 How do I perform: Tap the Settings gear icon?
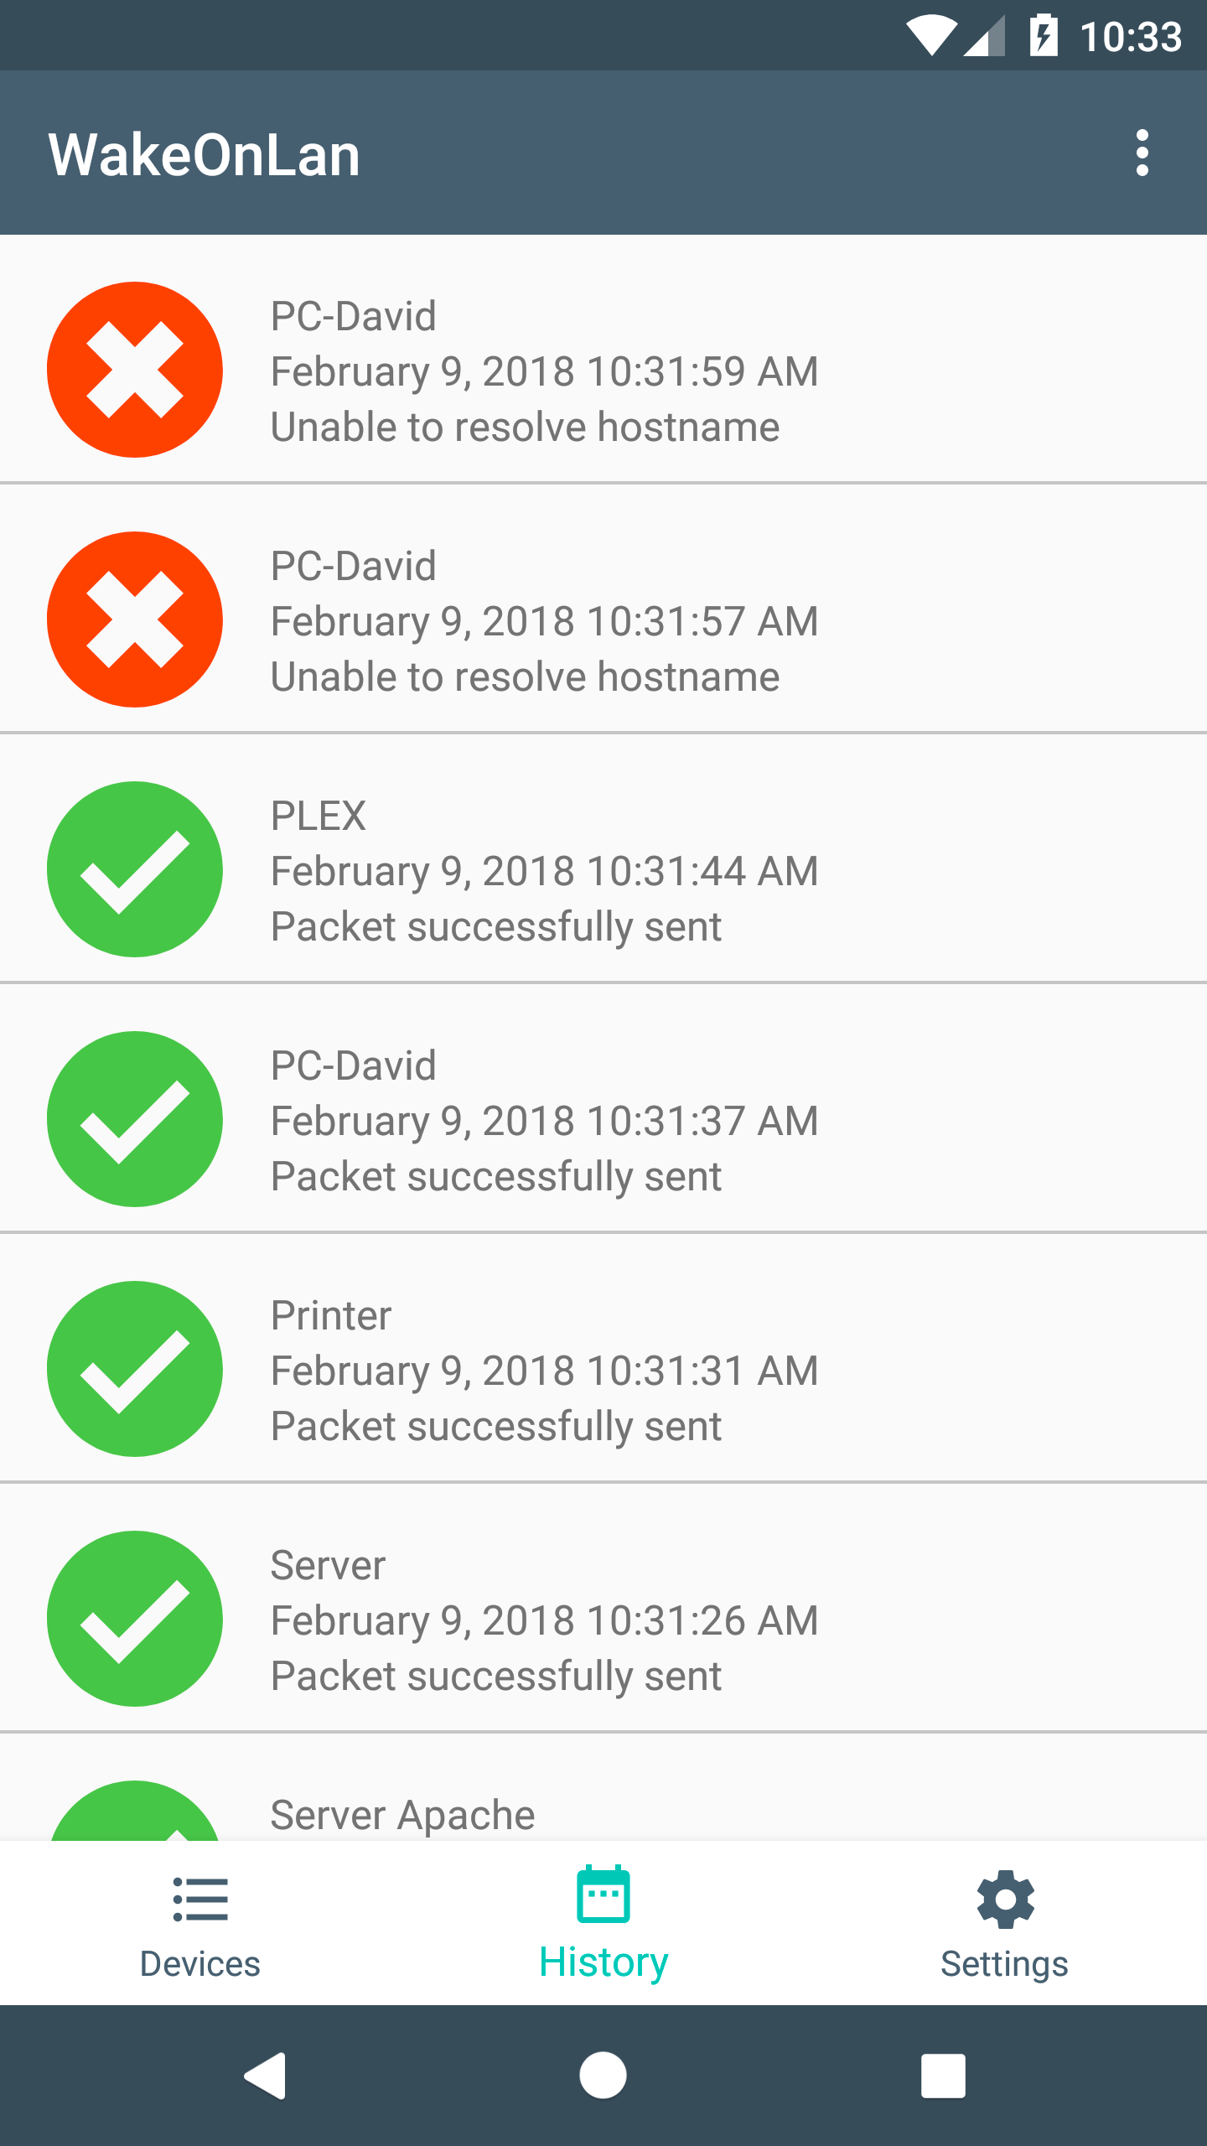[x=1005, y=1899]
